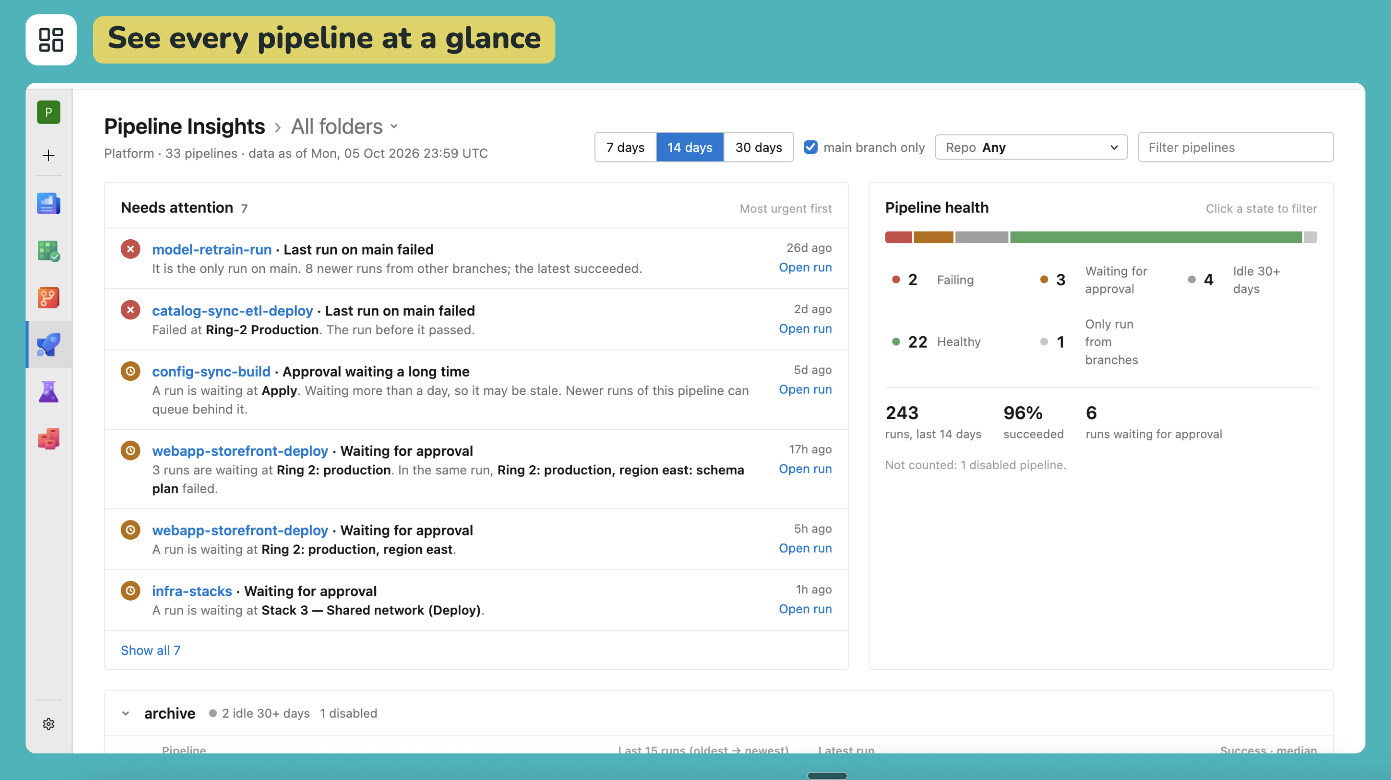1391x780 pixels.
Task: Click the red Failing segment of health bar
Action: [x=898, y=237]
